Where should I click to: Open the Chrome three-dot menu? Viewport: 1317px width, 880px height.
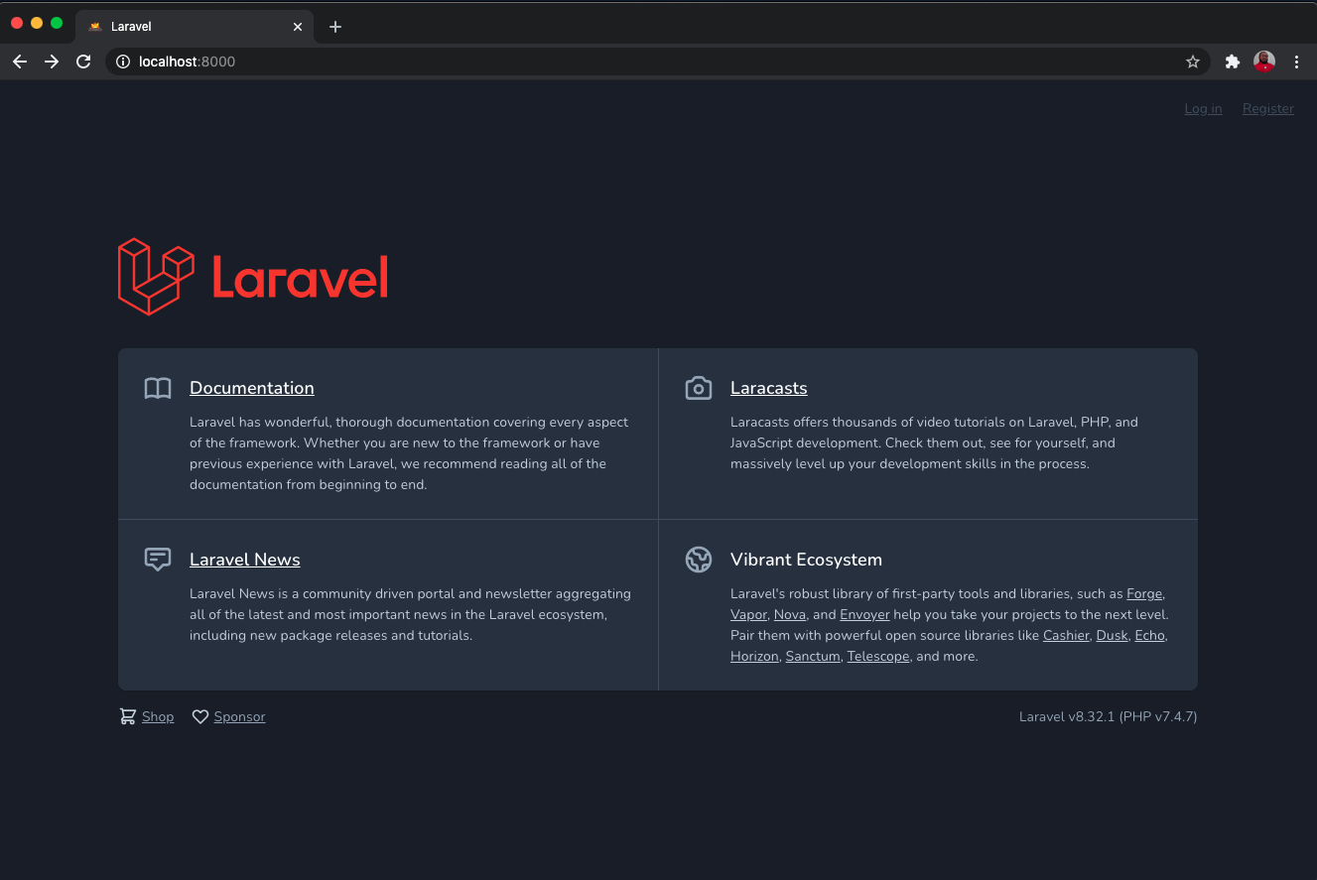click(x=1296, y=62)
